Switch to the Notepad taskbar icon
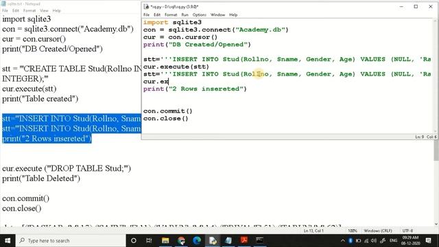Viewport: 439px width, 247px height. point(228,241)
